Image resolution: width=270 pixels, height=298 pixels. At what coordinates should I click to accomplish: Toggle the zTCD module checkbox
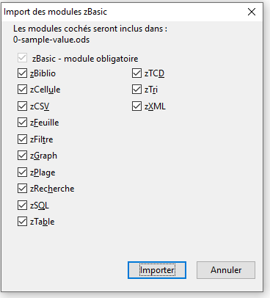point(136,73)
